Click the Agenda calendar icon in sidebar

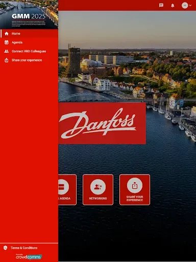7,42
